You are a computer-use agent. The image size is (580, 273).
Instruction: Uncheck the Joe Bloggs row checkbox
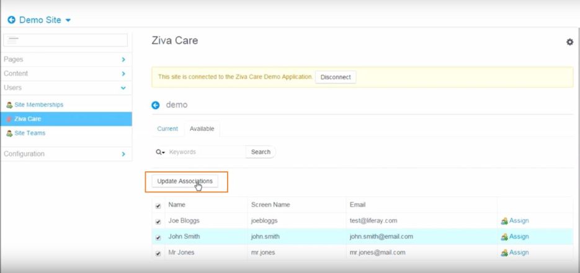click(x=158, y=222)
